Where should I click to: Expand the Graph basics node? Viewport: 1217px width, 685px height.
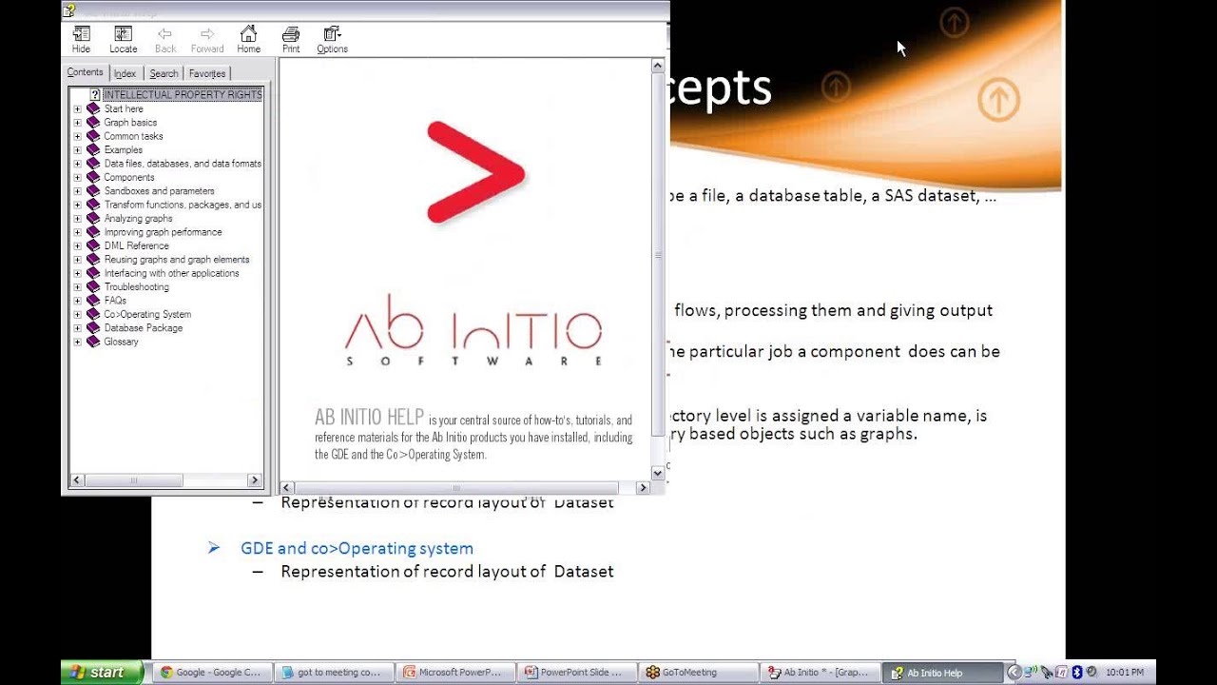[x=78, y=123]
